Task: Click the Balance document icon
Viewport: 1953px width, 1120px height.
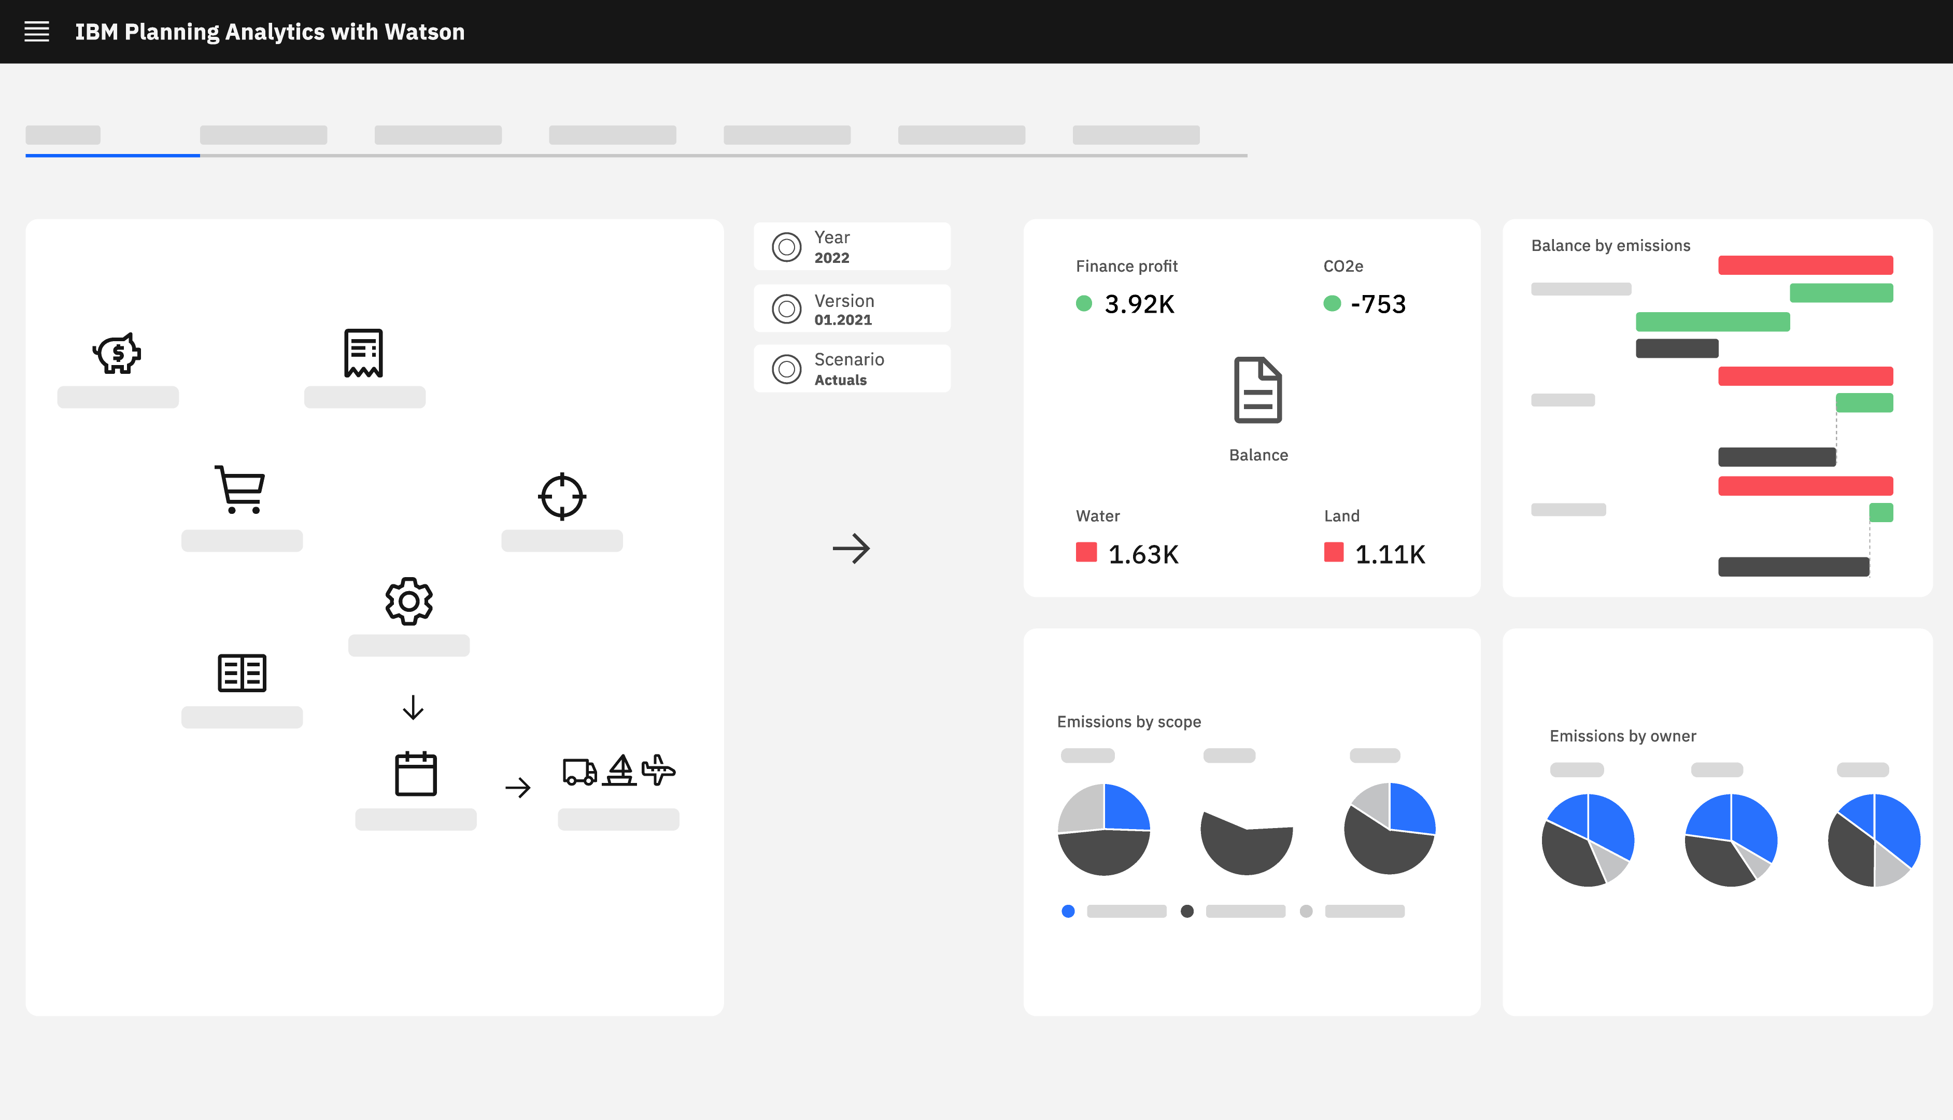Action: [x=1258, y=390]
